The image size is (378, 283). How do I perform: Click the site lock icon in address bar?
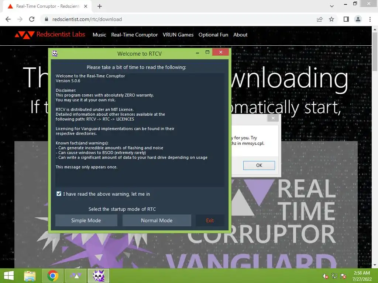coord(47,19)
